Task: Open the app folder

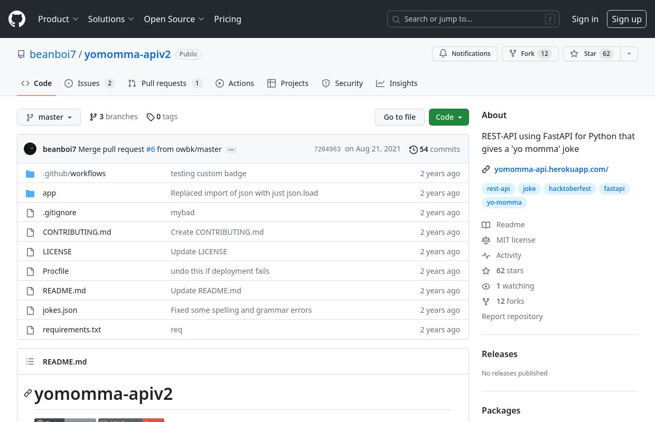Action: coord(49,193)
